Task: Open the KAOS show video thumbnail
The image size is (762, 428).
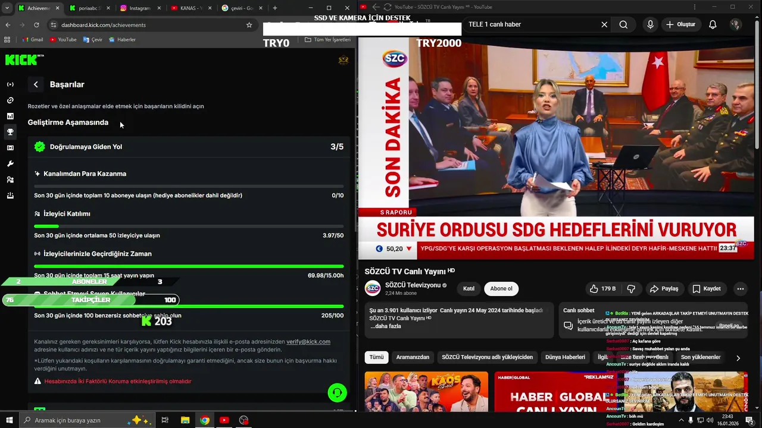Action: tap(426, 392)
